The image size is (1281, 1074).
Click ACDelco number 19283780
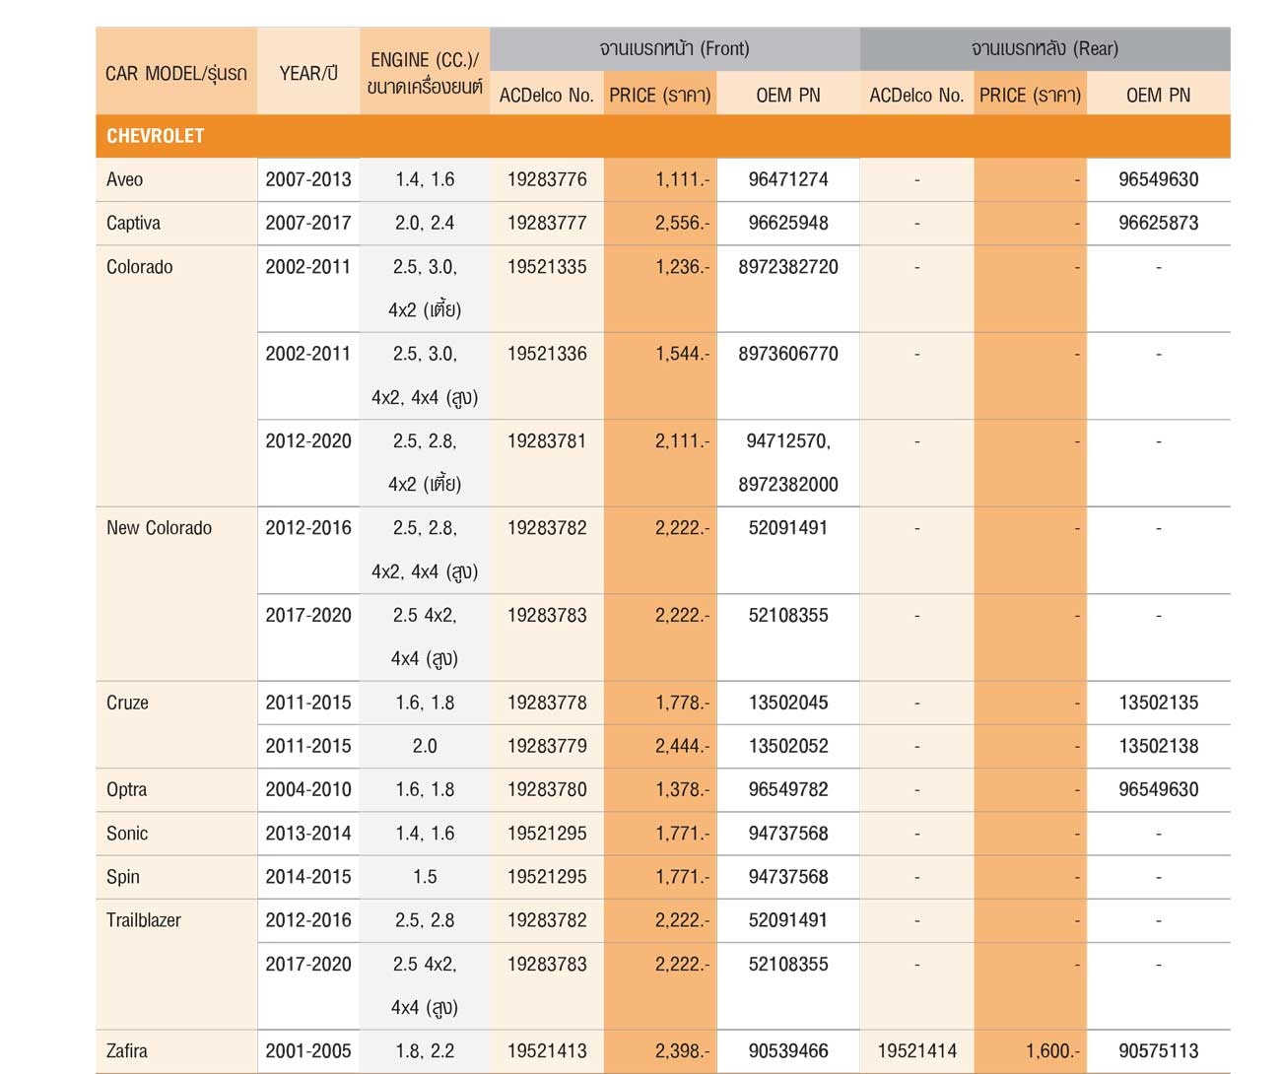pos(547,789)
